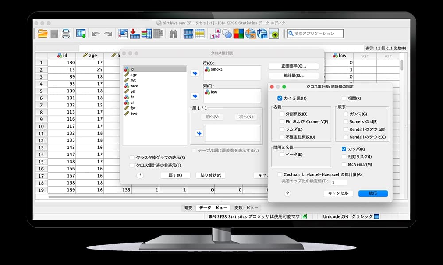Screen dimensions: 443x265
Task: Enable クラスタ棒グラフの表示(B)
Action: coord(132,157)
